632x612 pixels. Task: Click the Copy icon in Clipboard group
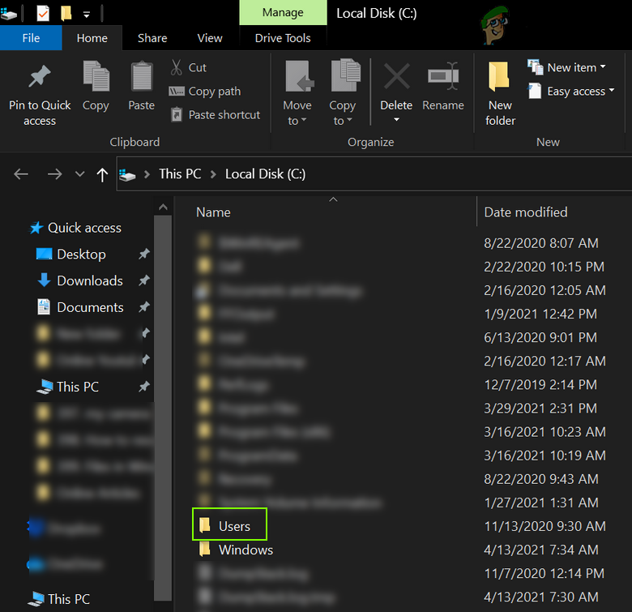(x=96, y=79)
